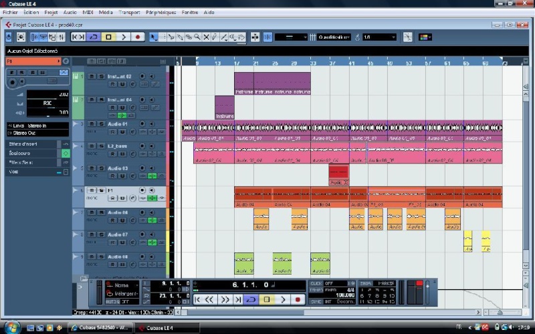Select the Erase tool
535x334 pixels.
189,37
